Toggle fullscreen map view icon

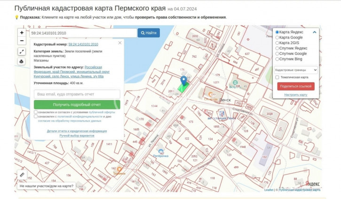pyautogui.click(x=22, y=52)
